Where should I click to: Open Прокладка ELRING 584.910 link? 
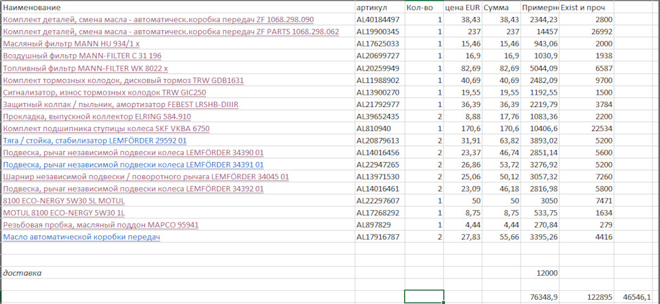click(97, 116)
